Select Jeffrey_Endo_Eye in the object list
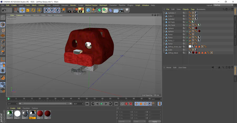 click(175, 47)
